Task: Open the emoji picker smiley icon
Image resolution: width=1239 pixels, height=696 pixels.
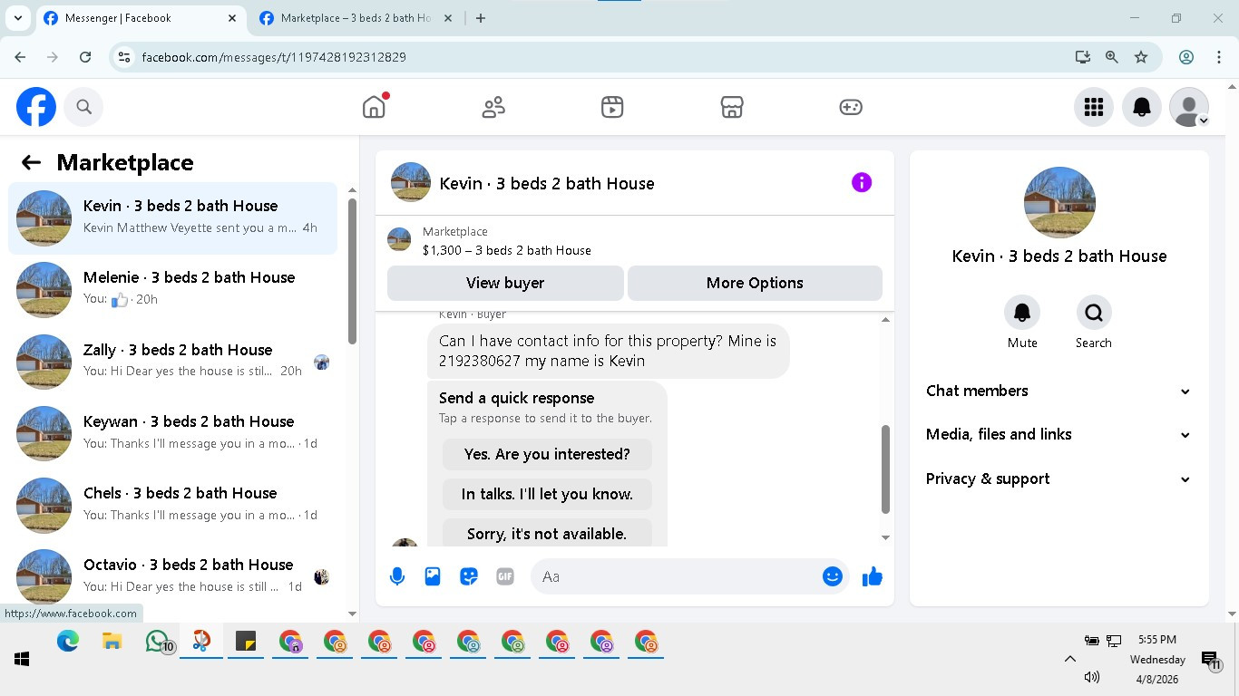Action: click(x=833, y=576)
